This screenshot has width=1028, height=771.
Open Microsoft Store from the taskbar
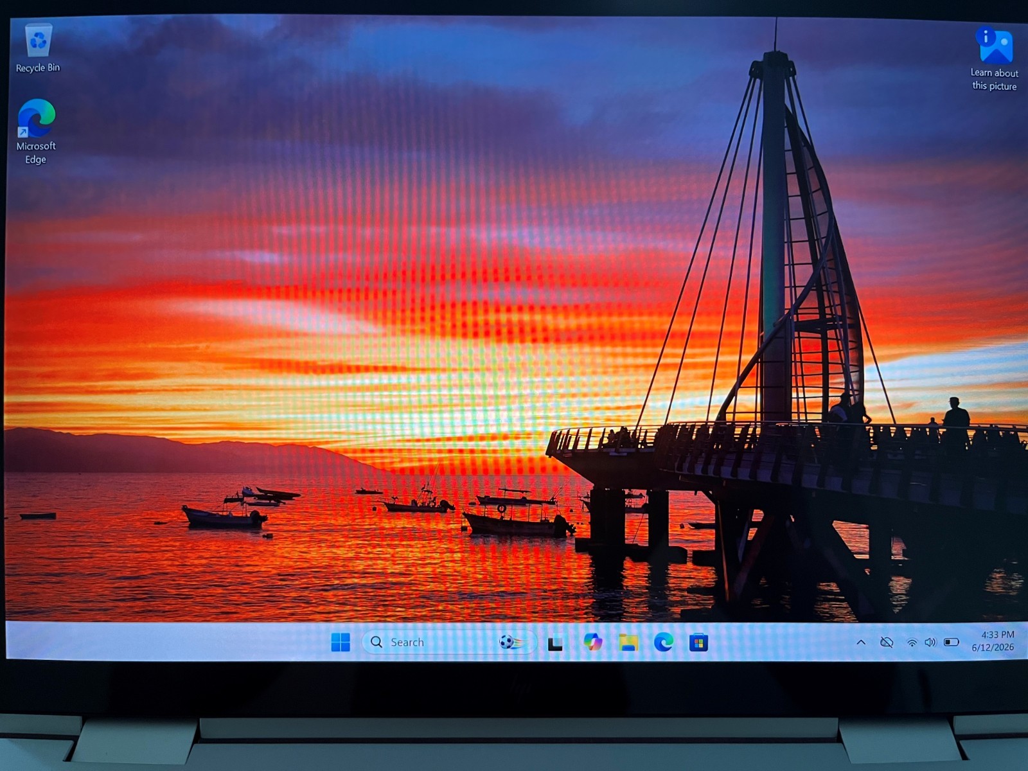pyautogui.click(x=698, y=642)
